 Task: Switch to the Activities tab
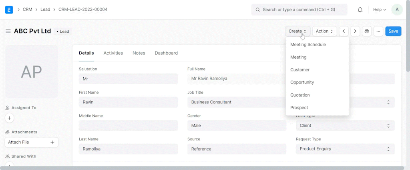point(113,53)
